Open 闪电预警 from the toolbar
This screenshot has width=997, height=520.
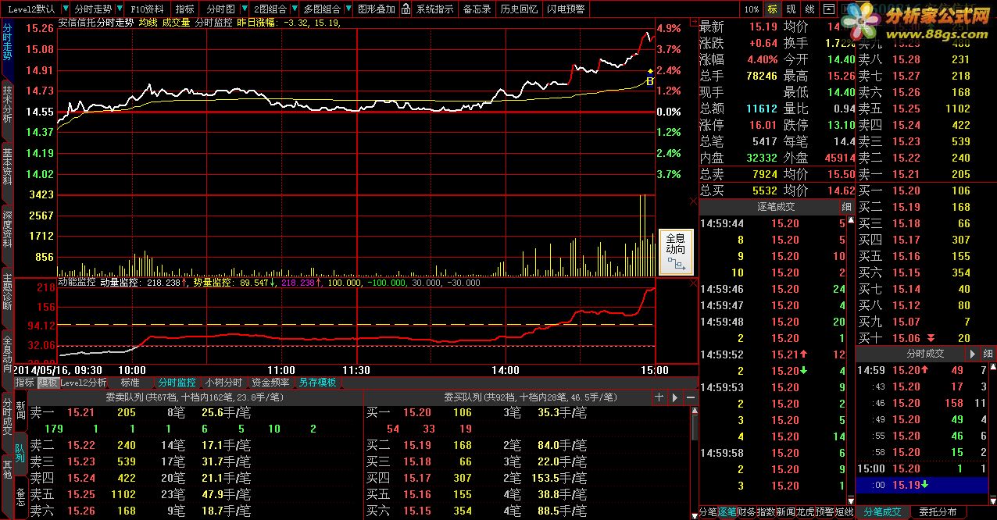[566, 9]
